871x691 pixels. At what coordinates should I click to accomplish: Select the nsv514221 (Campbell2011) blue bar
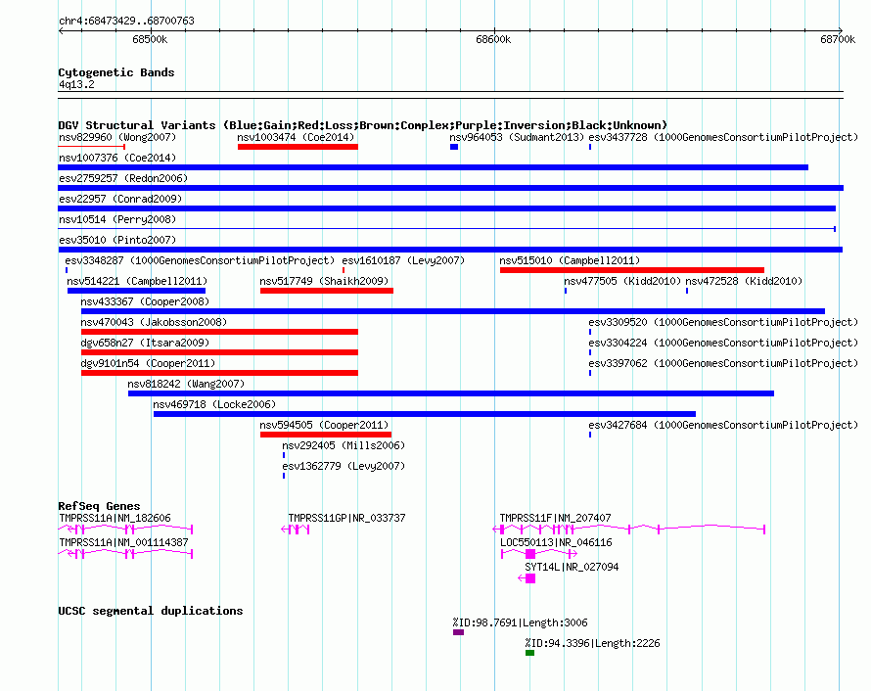[x=136, y=291]
